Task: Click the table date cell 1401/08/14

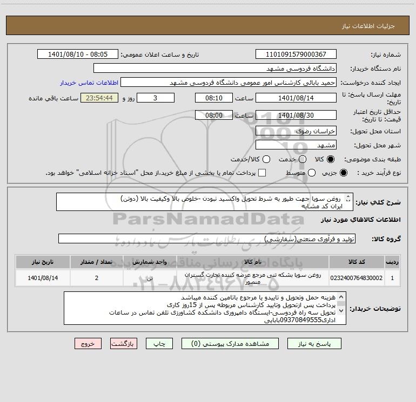Action: point(43,278)
